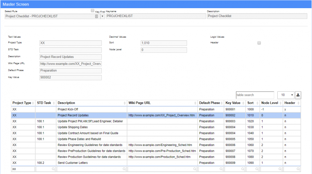Toggle the Header logic value checkbox

(259, 43)
